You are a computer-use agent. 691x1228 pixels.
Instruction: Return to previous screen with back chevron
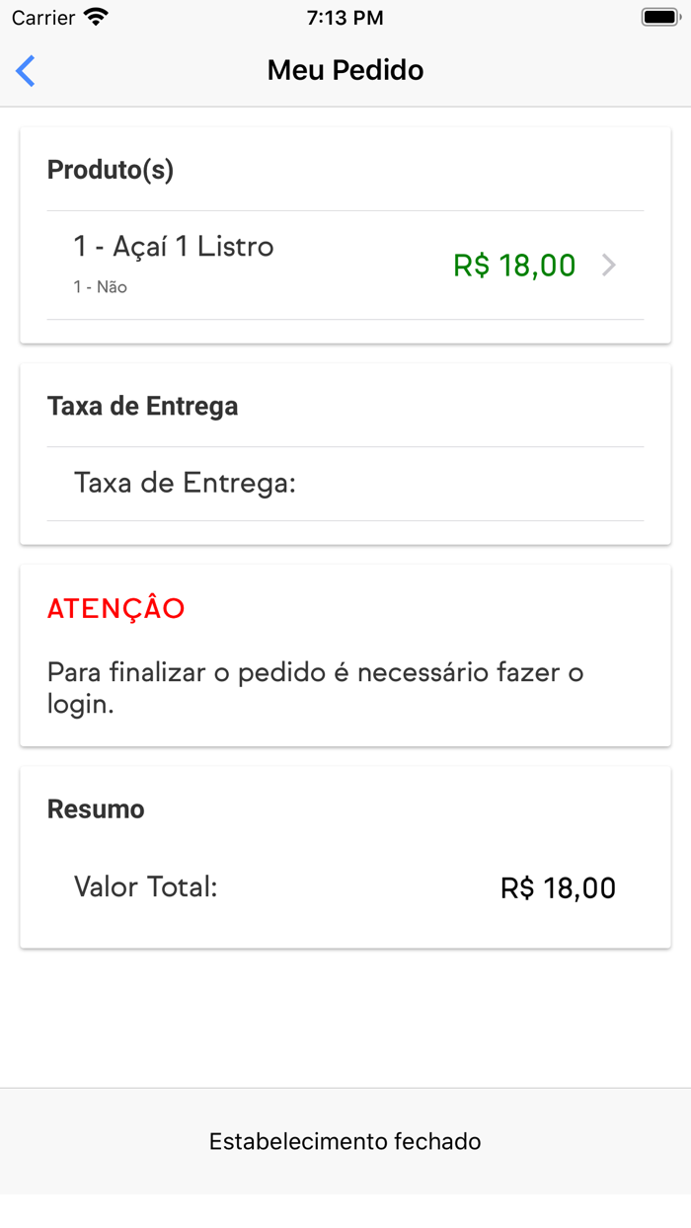[x=25, y=70]
